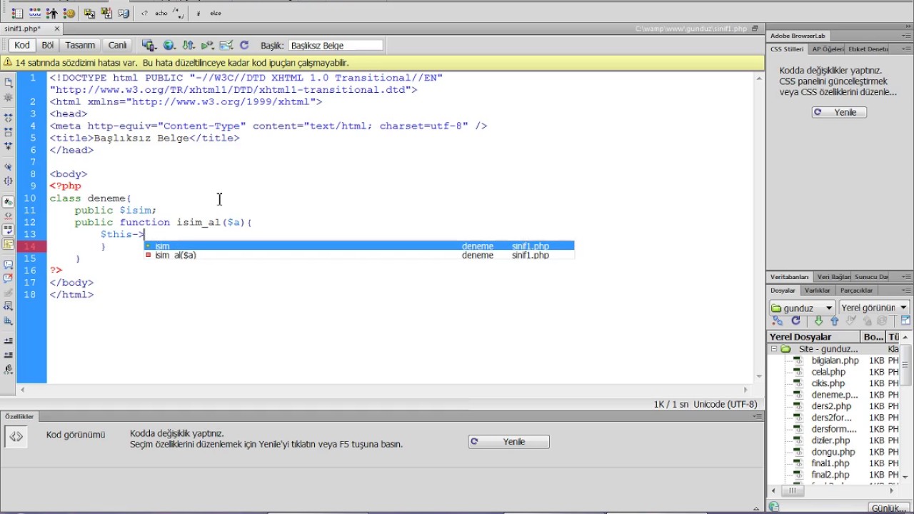Switch to Veri Bağlamaları tab
This screenshot has width=914, height=514.
(x=833, y=277)
